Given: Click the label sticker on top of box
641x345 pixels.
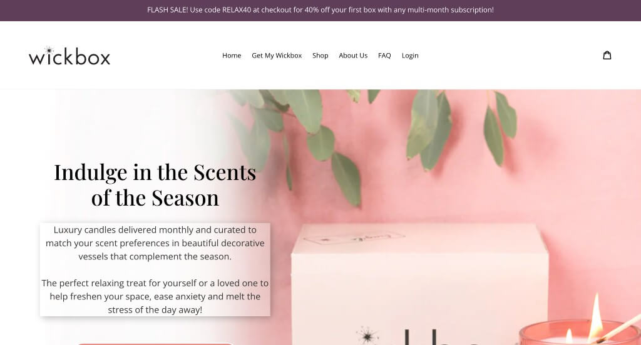Looking at the screenshot, I should 354,237.
